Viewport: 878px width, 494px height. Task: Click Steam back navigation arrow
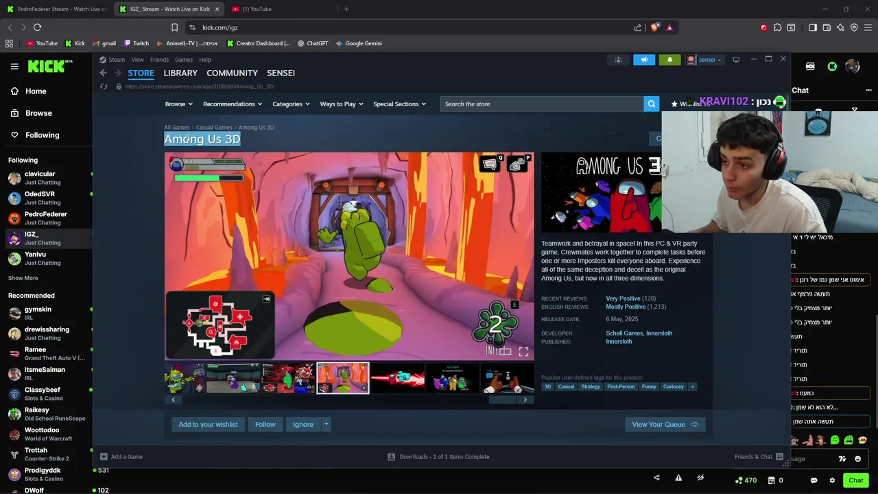[104, 73]
